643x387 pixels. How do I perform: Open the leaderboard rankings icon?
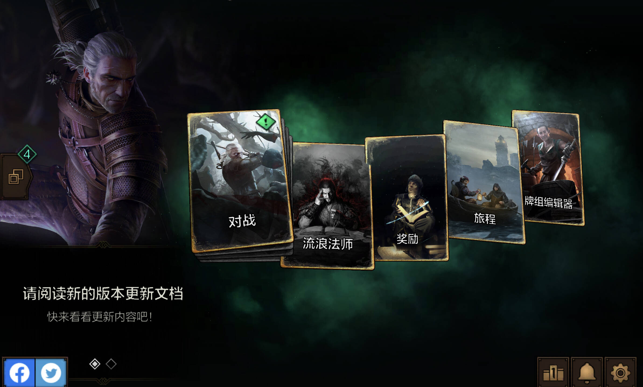pyautogui.click(x=553, y=373)
